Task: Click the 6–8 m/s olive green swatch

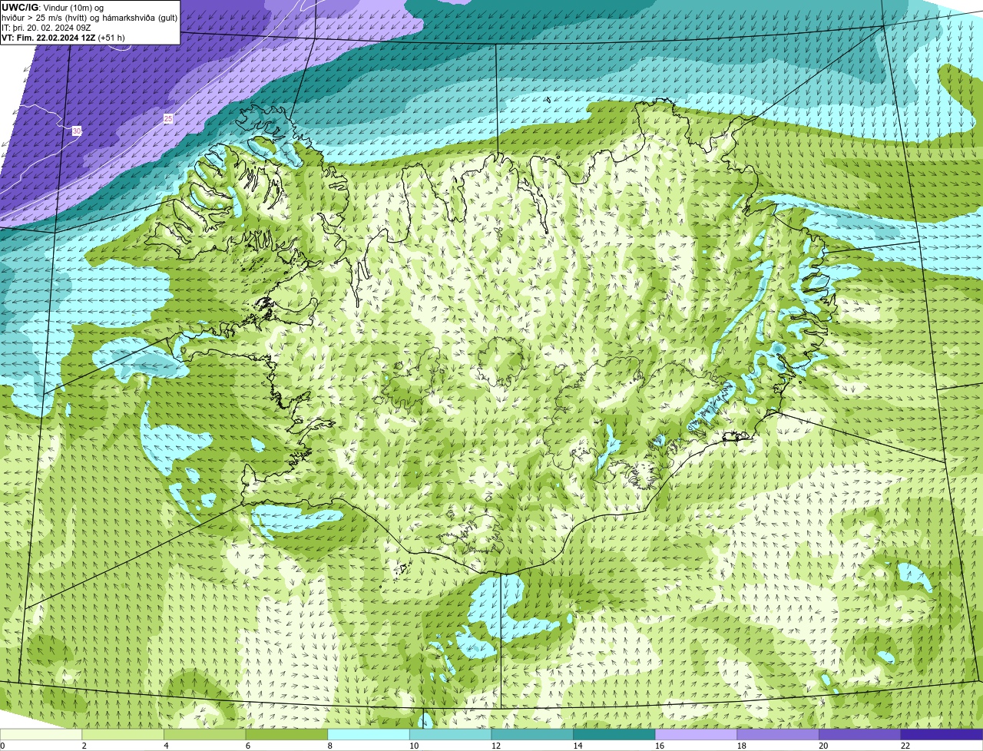Action: pos(286,734)
